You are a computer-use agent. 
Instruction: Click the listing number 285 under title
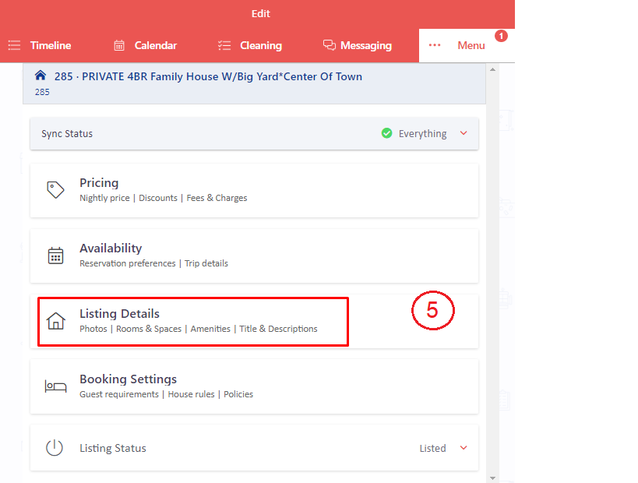click(42, 92)
